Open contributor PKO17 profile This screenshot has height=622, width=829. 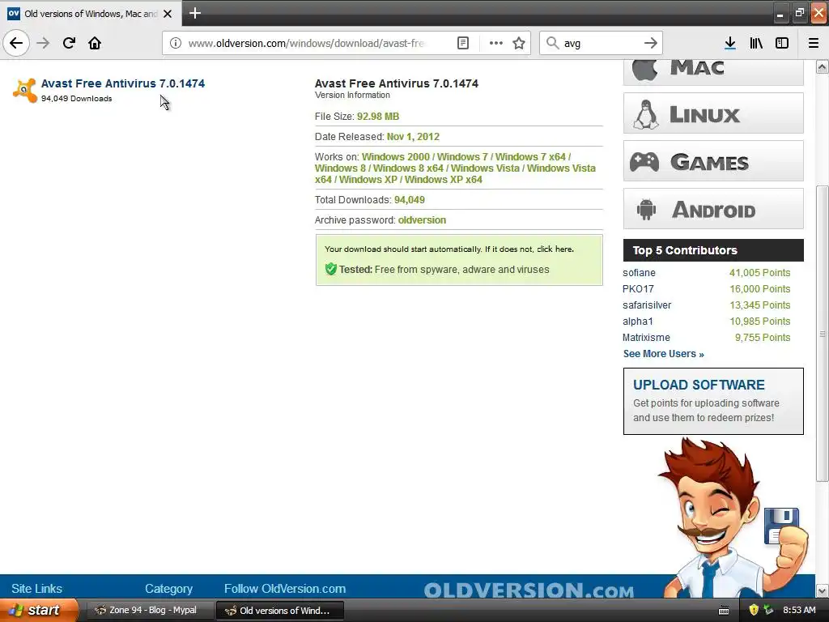pos(638,289)
